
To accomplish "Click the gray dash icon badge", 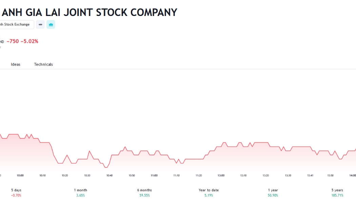I will tap(40, 24).
